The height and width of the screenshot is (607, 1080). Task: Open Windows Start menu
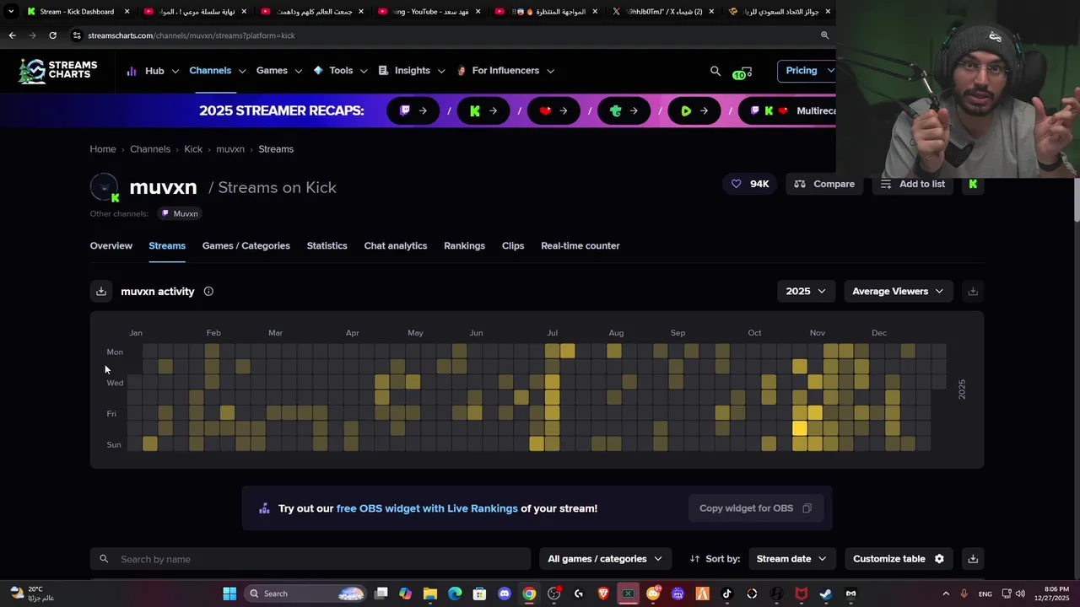click(x=229, y=594)
